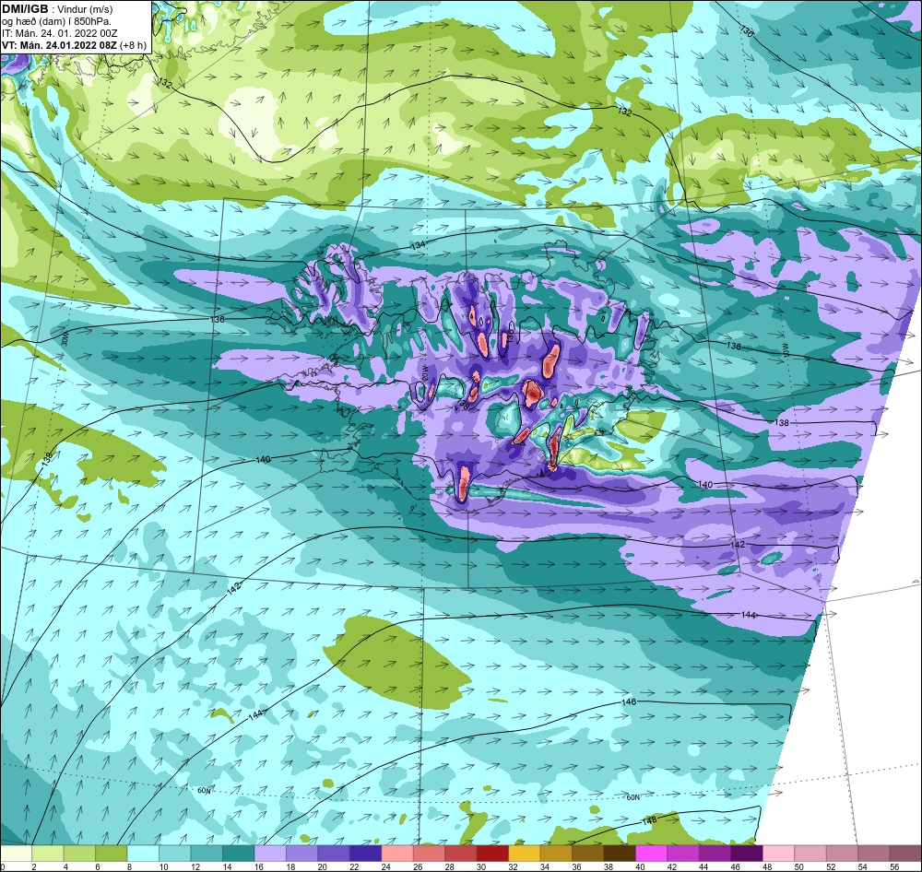Select the golden yellow legend swatch between 32 and 34
Screen dimensions: 922x872
point(524,854)
